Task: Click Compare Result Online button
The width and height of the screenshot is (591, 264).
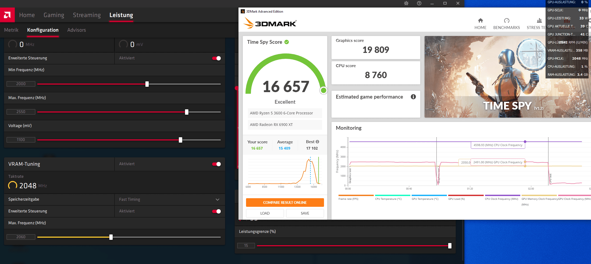Action: coord(285,202)
